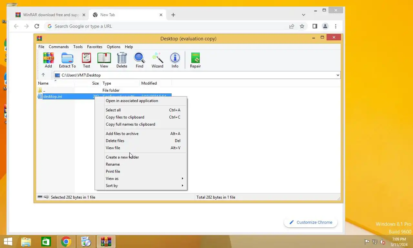Reload the Chrome page

coord(37,26)
